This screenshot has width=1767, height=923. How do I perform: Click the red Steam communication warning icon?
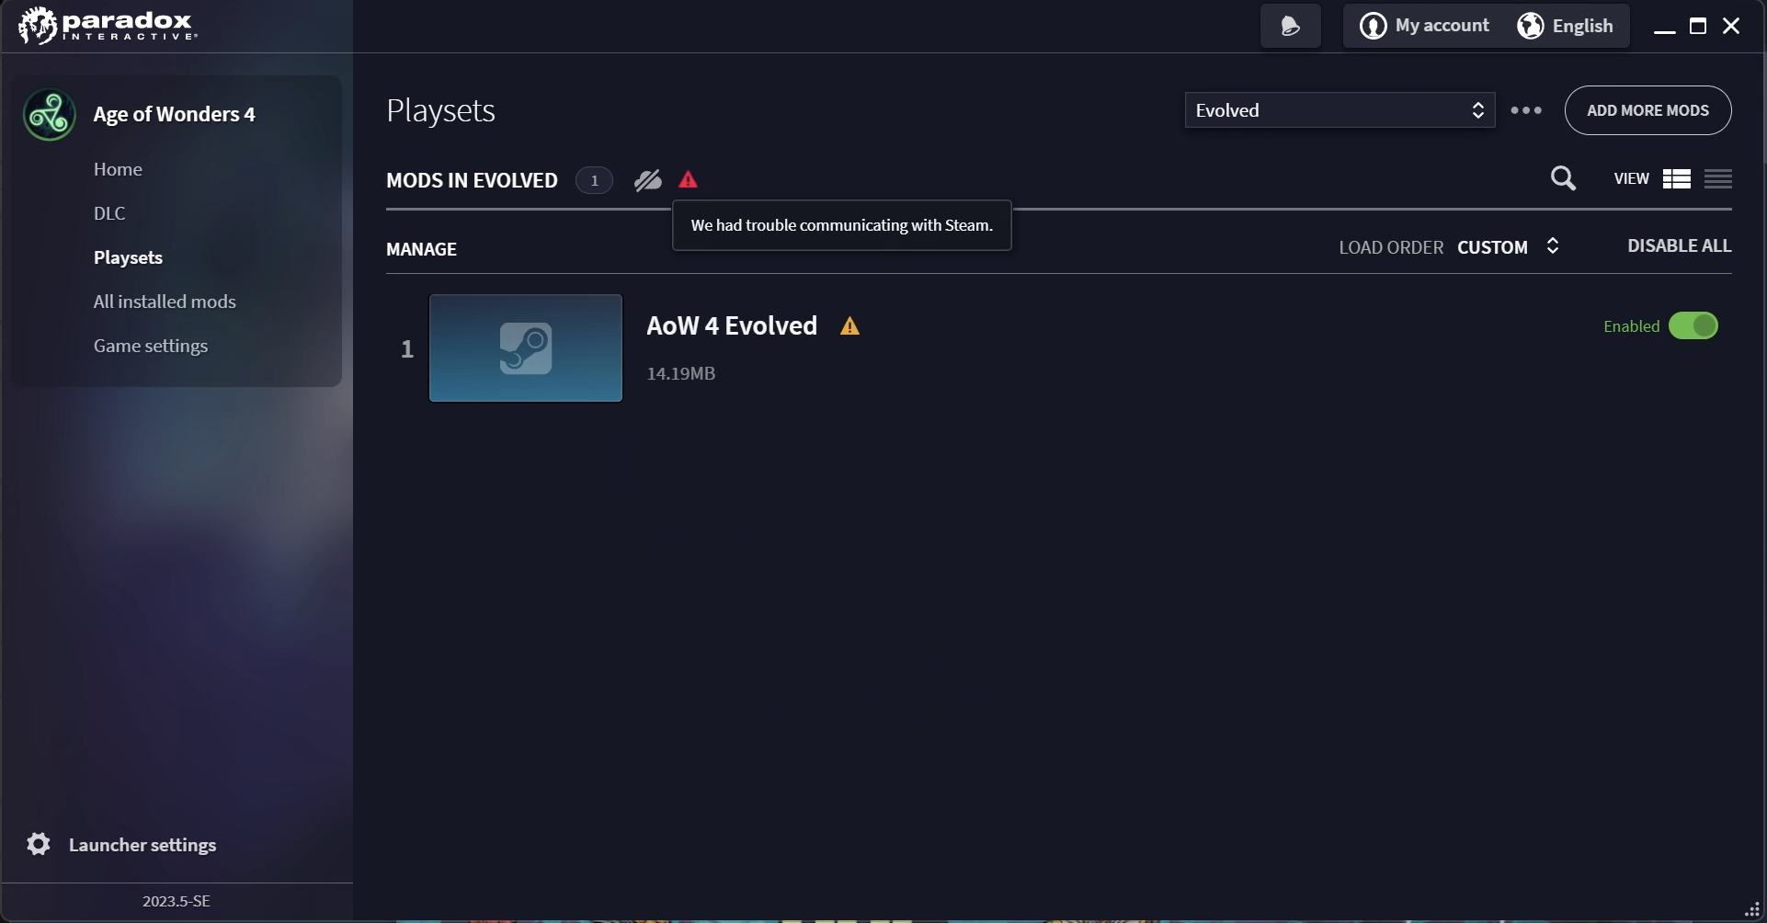pos(688,180)
